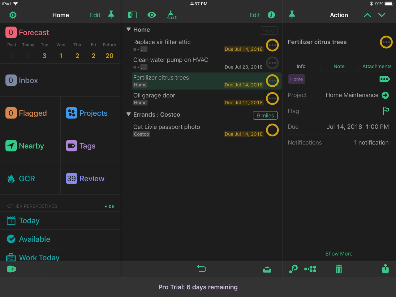Complete Replace air filter attic circle
Screen dimensions: 396x297
[272, 45]
